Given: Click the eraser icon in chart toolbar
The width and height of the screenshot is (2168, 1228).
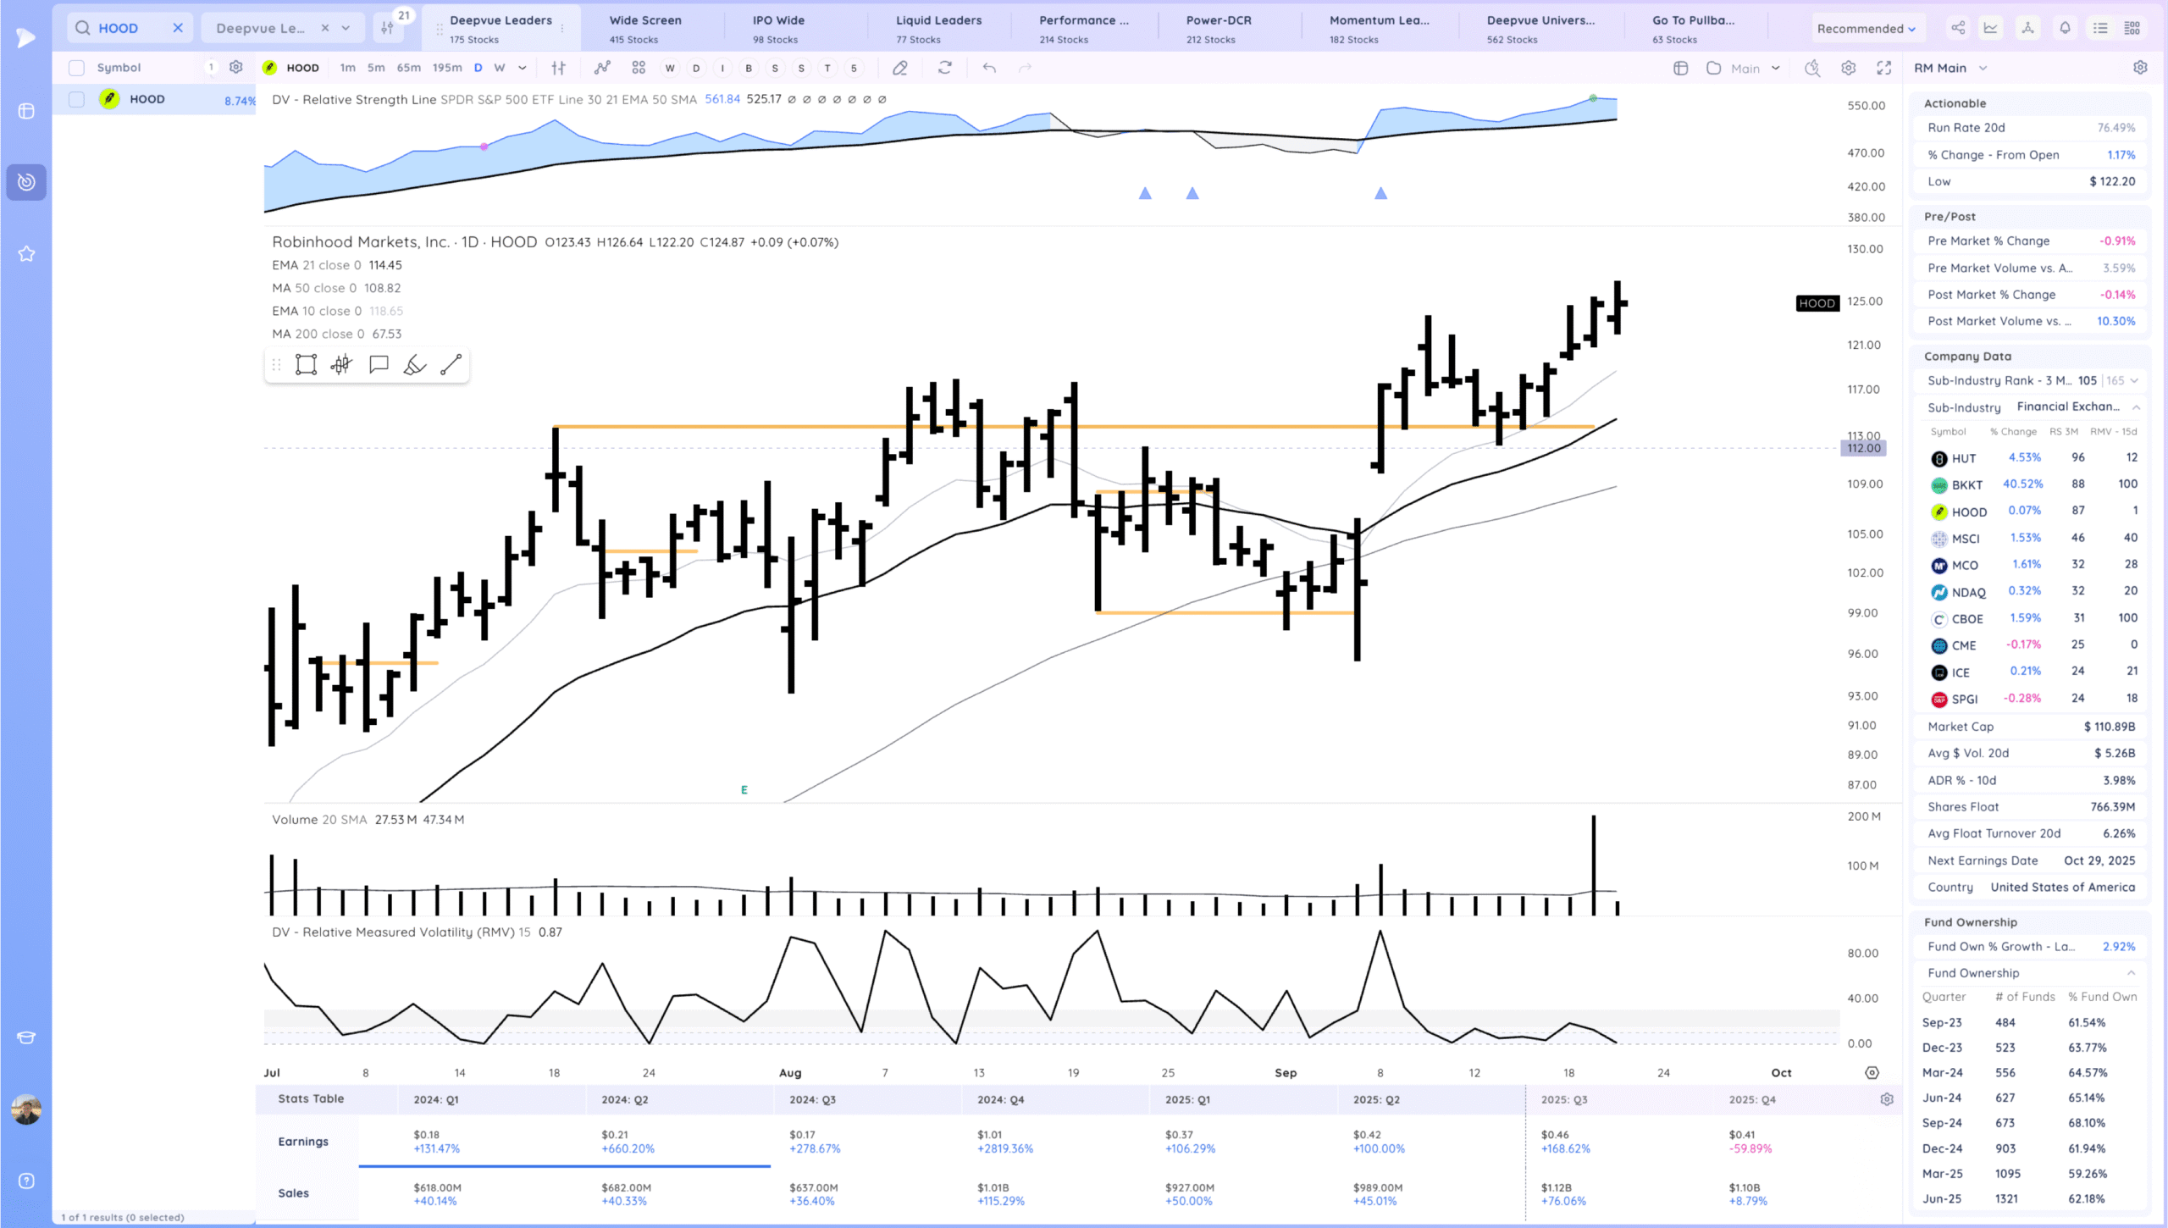Looking at the screenshot, I should point(900,68).
